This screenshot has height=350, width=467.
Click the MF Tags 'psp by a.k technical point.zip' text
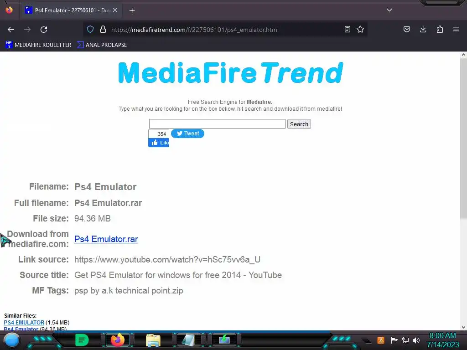pos(129,290)
